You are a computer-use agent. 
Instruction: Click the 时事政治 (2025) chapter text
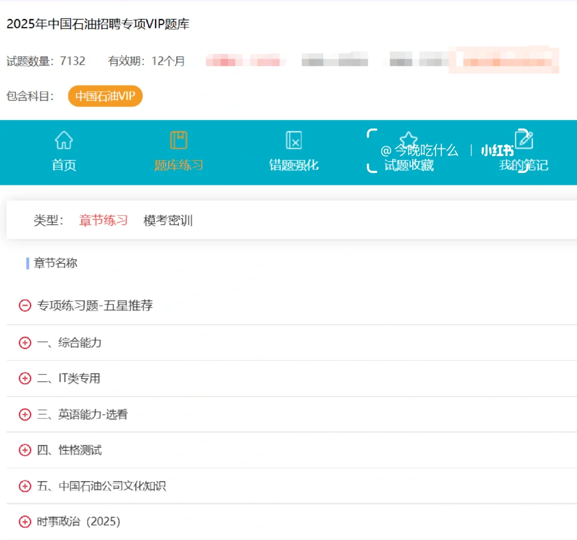tap(79, 521)
